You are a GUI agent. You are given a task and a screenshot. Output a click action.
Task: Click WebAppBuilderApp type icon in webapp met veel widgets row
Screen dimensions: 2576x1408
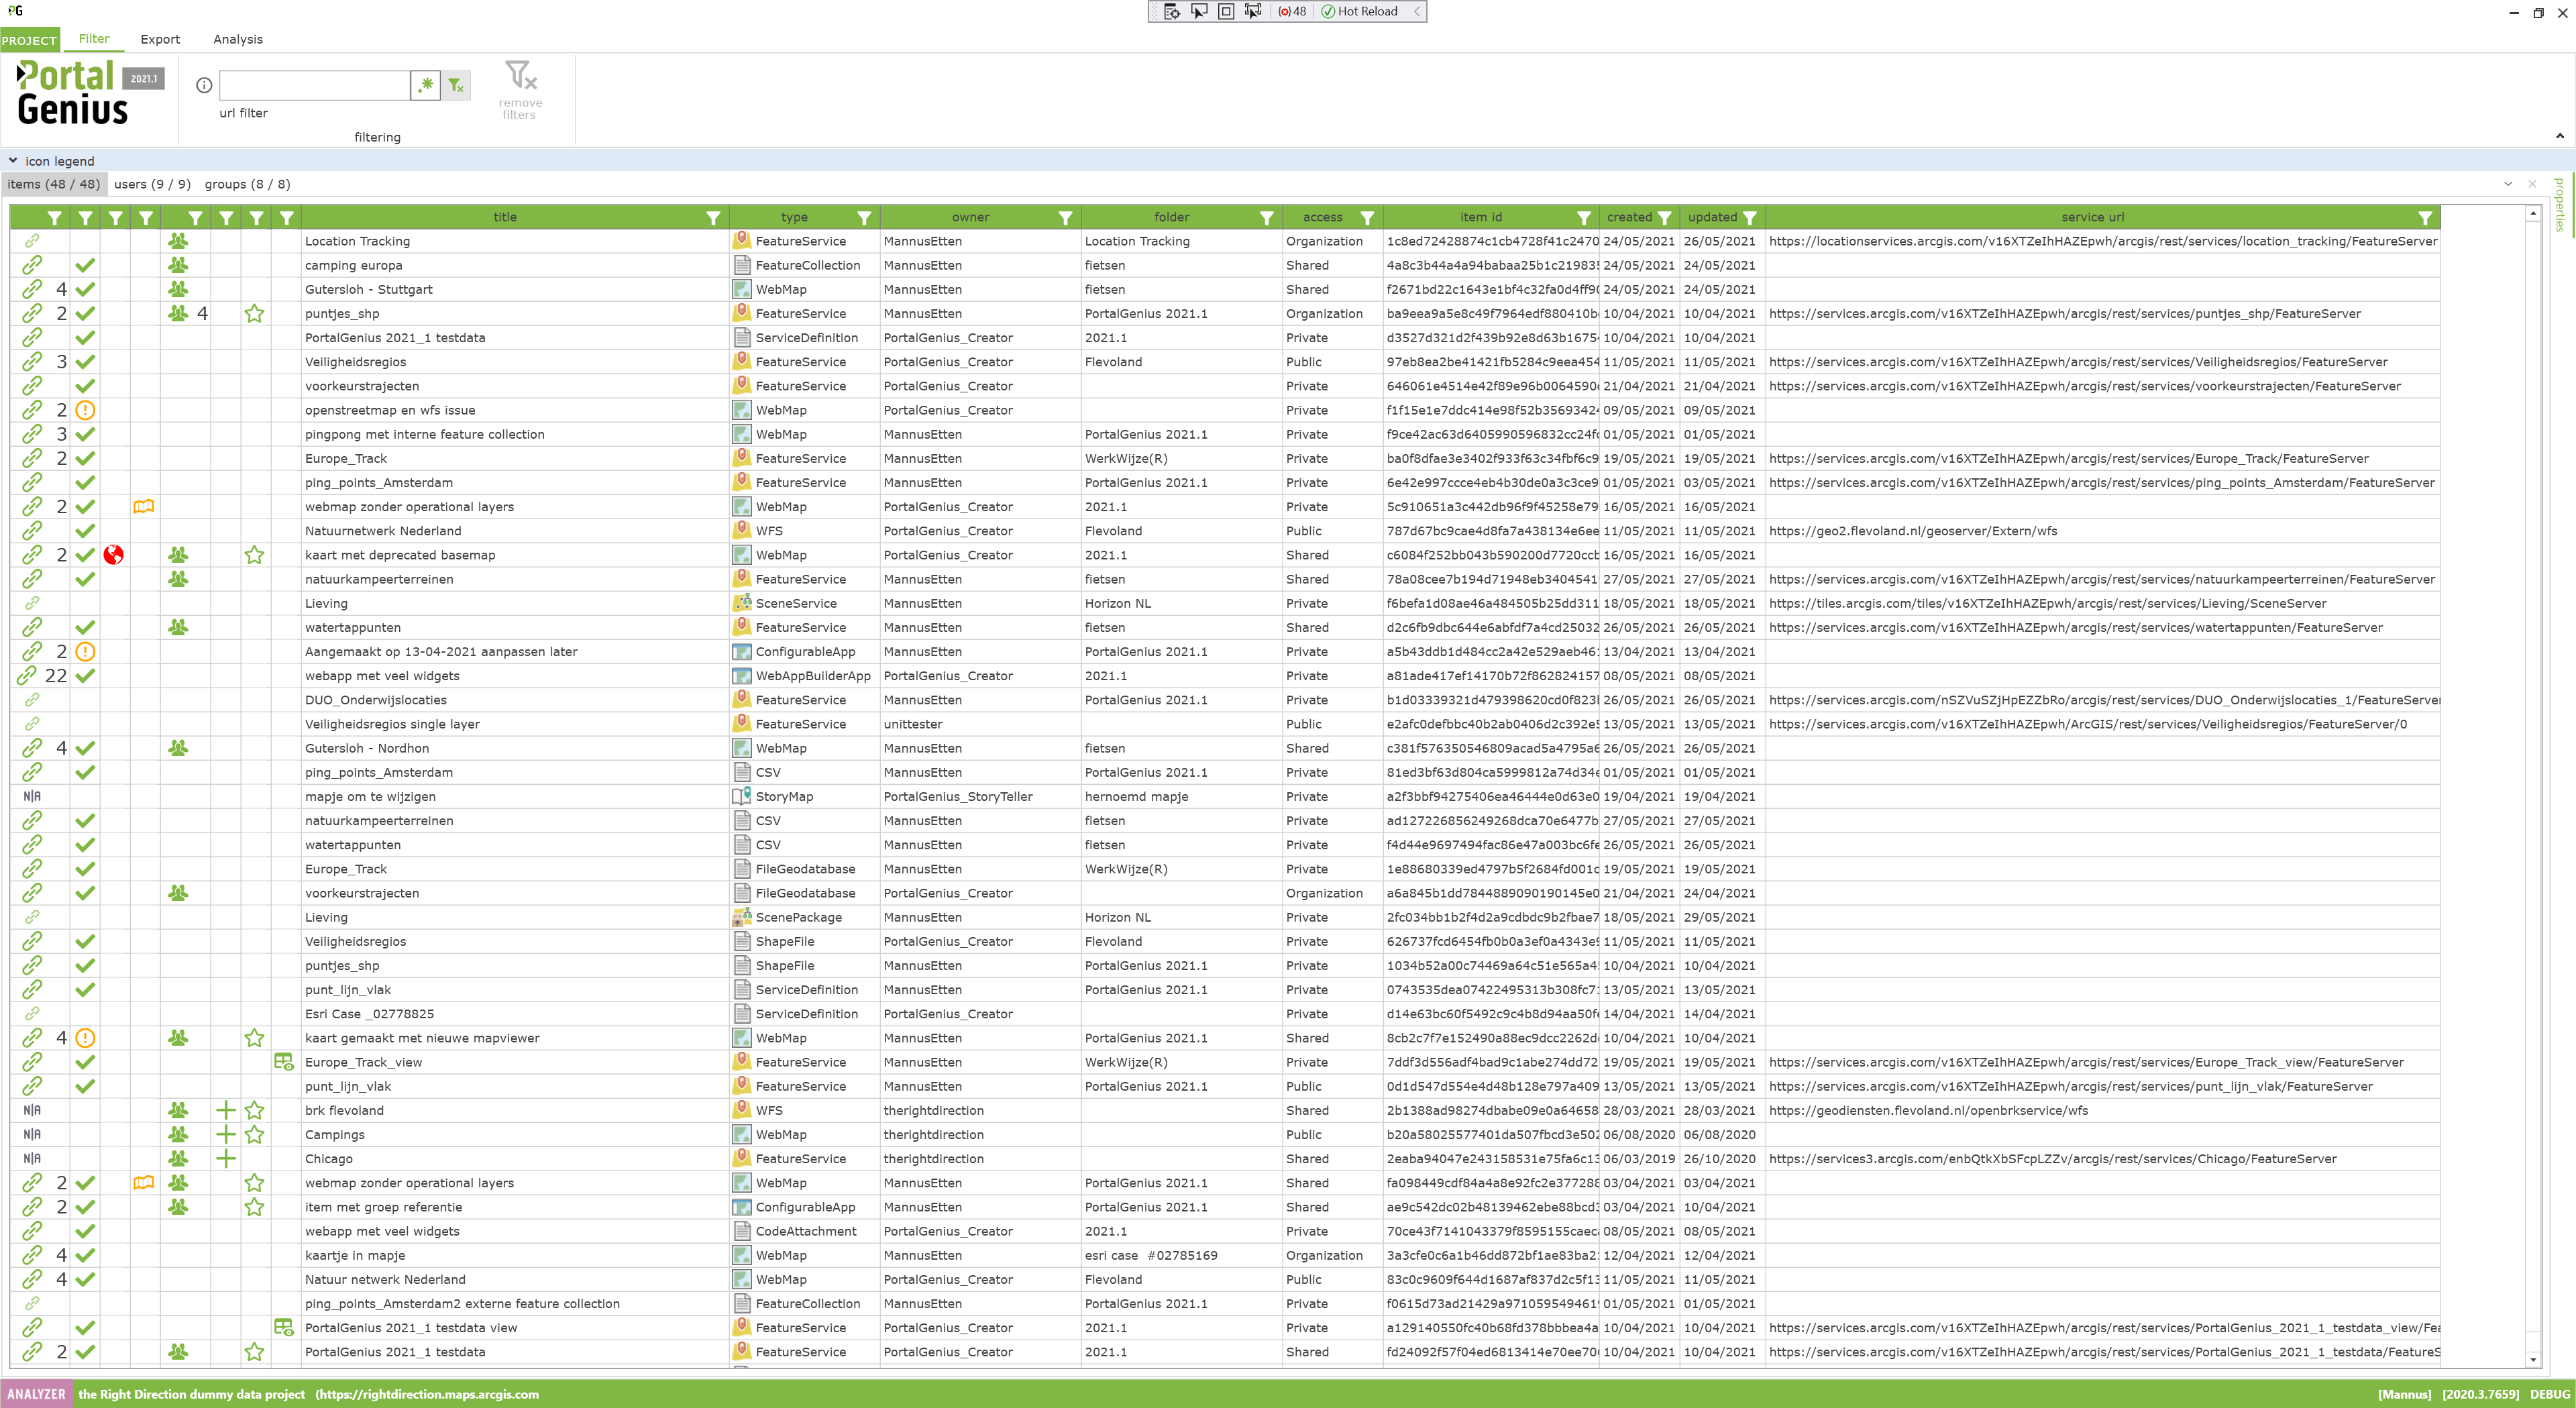[742, 676]
